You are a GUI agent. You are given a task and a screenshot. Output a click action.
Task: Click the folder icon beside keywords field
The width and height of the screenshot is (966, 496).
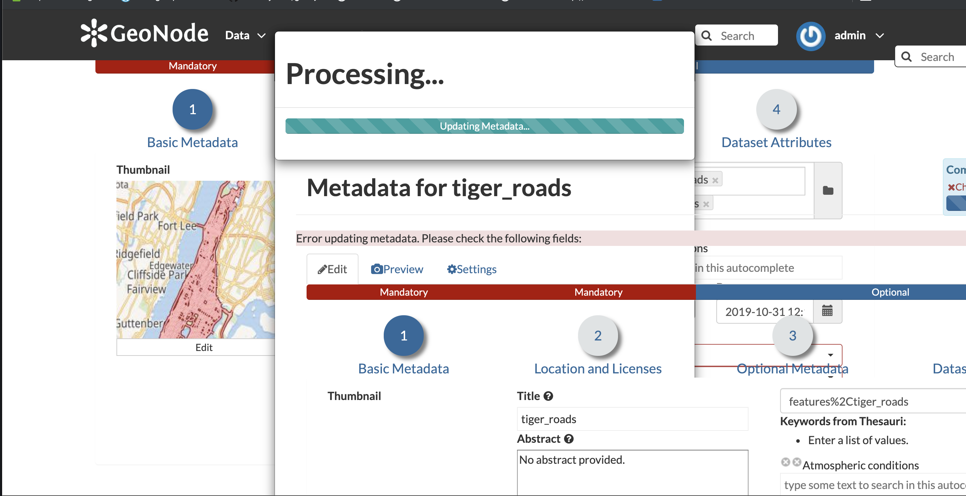pyautogui.click(x=828, y=191)
